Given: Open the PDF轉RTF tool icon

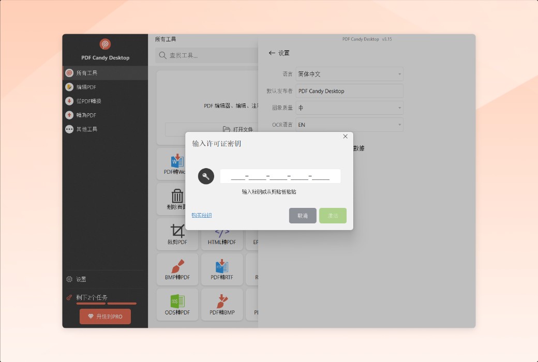Looking at the screenshot, I should [x=221, y=265].
